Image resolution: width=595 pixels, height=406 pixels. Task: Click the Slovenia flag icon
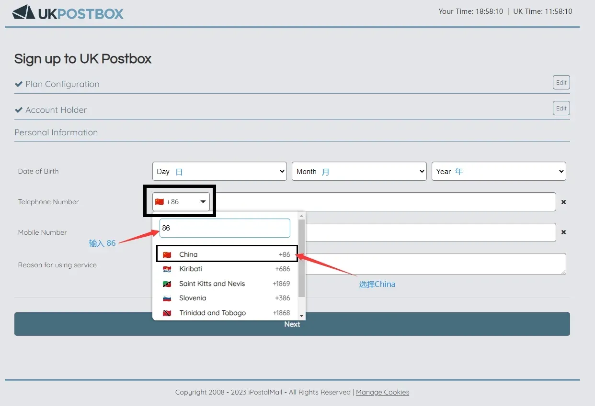tap(167, 298)
